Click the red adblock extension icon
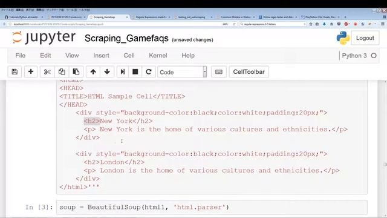The width and height of the screenshot is (387, 218). 346,24
